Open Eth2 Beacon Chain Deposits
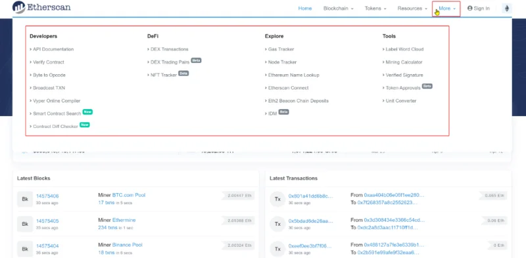Viewport: 526px width, 258px height. [299, 100]
